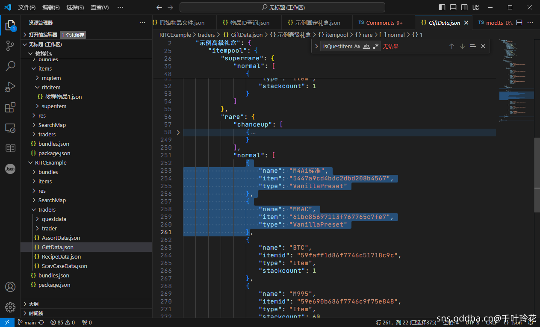Open the Accounts icon

point(10,287)
